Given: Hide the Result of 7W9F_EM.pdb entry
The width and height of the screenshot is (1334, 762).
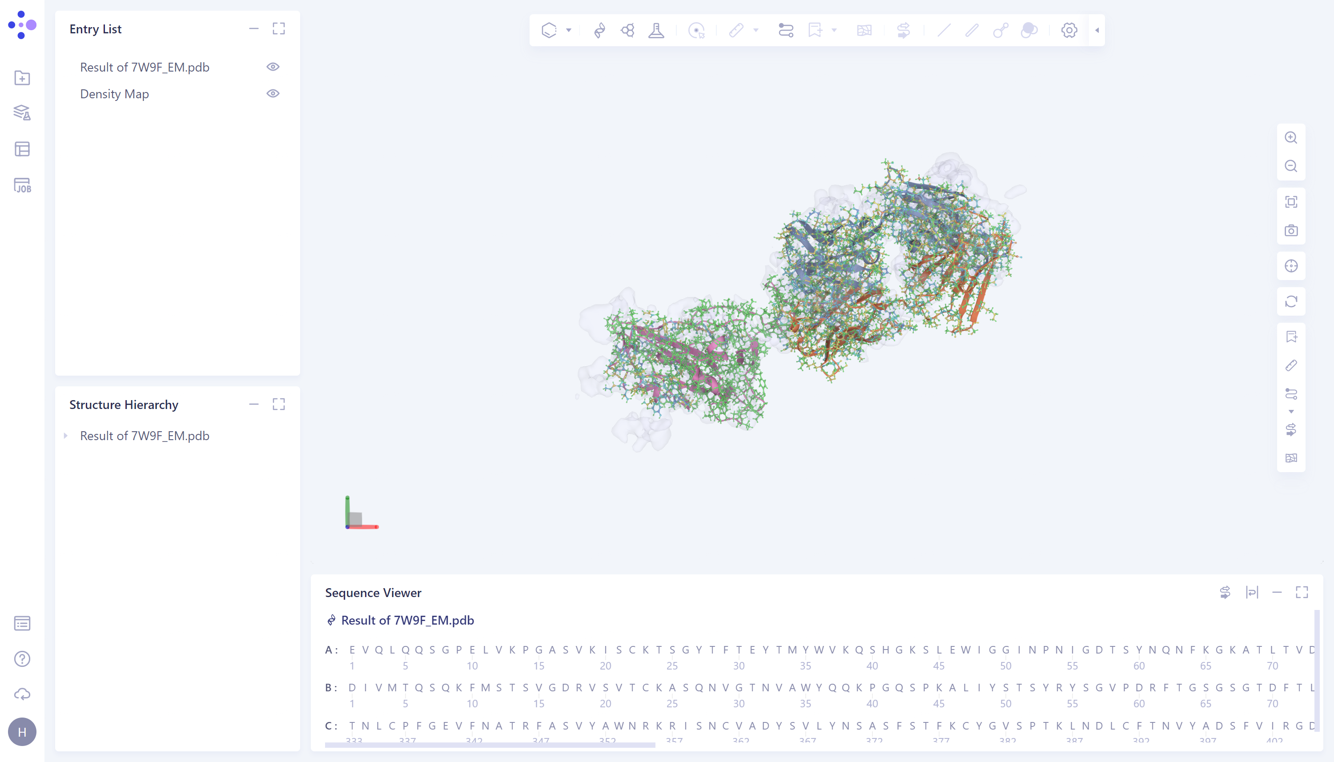Looking at the screenshot, I should (273, 67).
